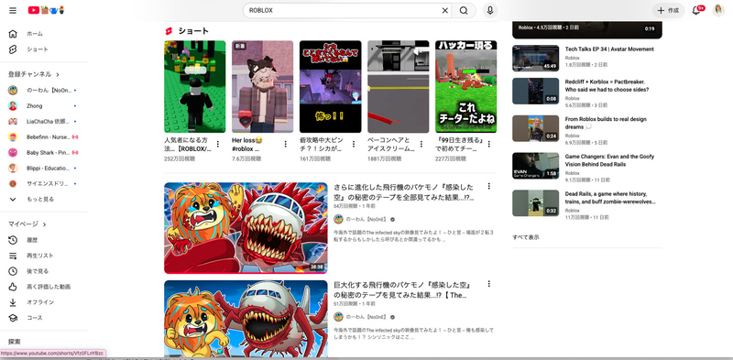This screenshot has height=360, width=733.
Task: Open the notifications bell
Action: (696, 10)
